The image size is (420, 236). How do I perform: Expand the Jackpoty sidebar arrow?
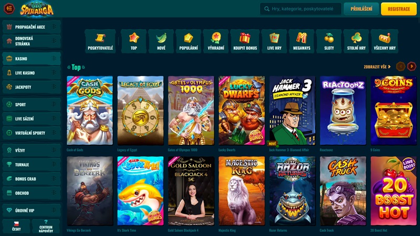point(54,87)
